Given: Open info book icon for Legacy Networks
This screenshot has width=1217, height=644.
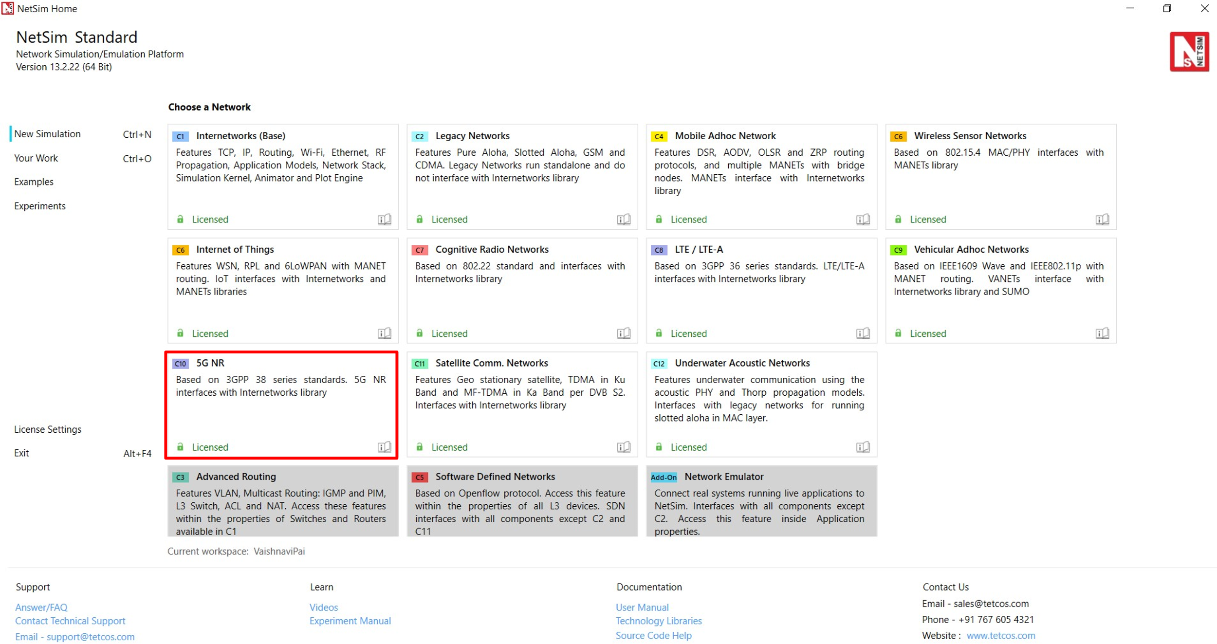Looking at the screenshot, I should click(624, 220).
